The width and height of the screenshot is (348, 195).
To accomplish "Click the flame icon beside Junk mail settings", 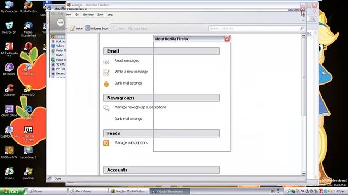I will click(107, 83).
